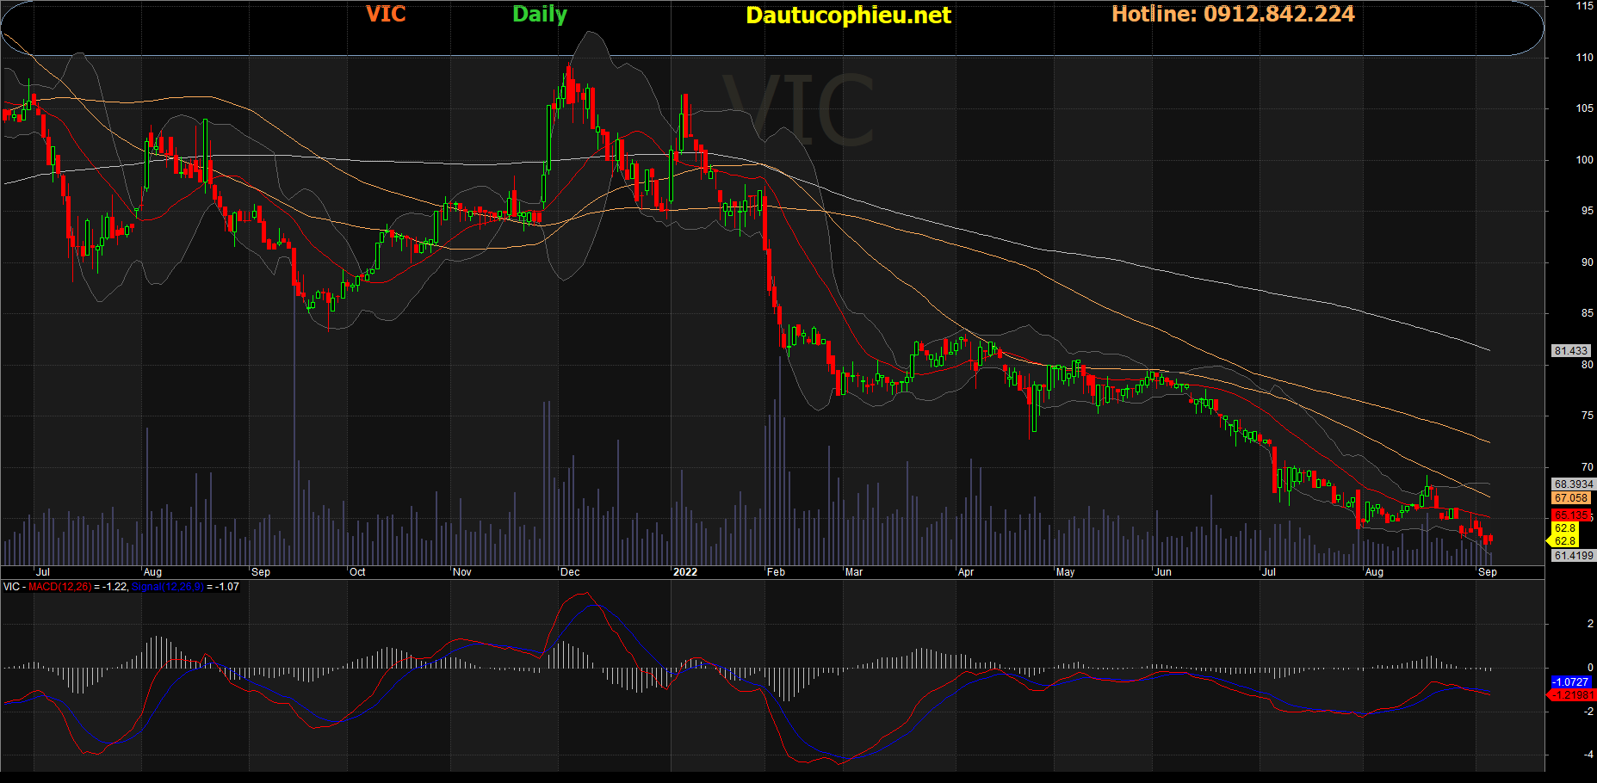The height and width of the screenshot is (783, 1597).
Task: Select the blue Signal(12,26,9) legend label
Action: 167,587
